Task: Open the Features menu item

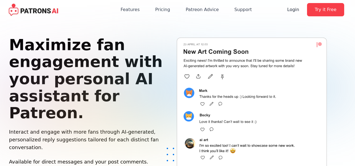Action: [130, 10]
